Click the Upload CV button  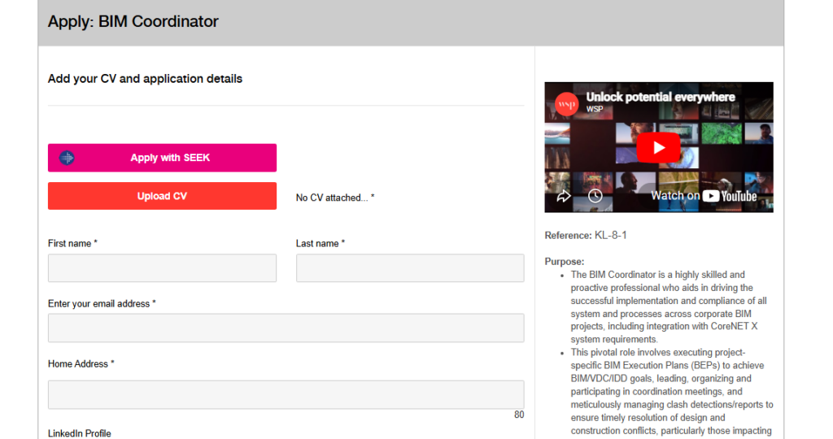pyautogui.click(x=162, y=196)
